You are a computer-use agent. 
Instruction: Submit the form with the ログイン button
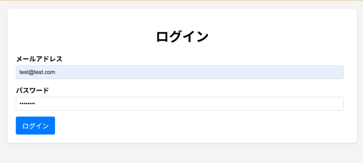[35, 126]
